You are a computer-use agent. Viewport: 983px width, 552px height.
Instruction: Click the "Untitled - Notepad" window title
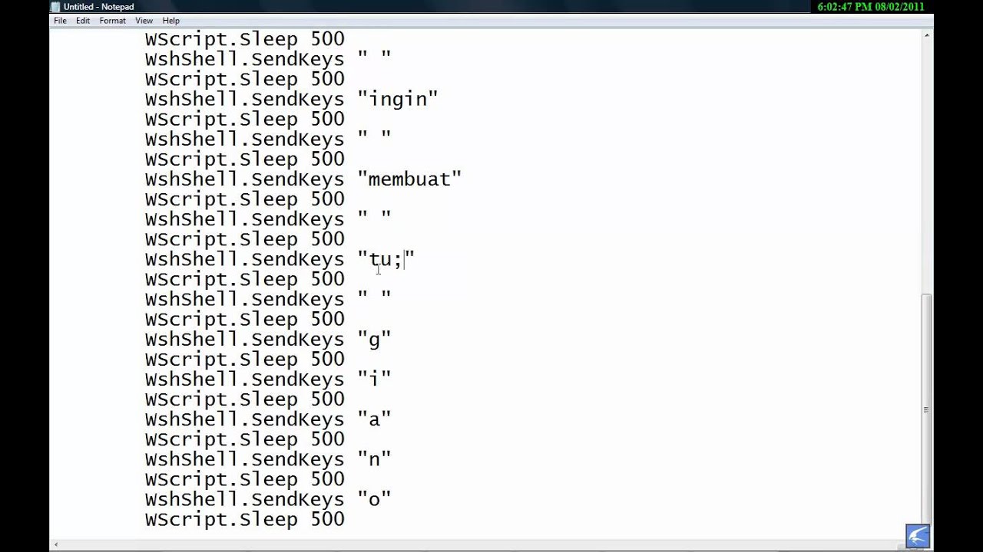point(99,7)
